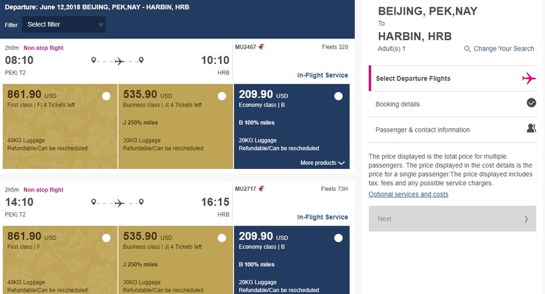The height and width of the screenshot is (294, 545).
Task: Click the route airplane icon for the 08:10 flight
Action: click(x=119, y=61)
